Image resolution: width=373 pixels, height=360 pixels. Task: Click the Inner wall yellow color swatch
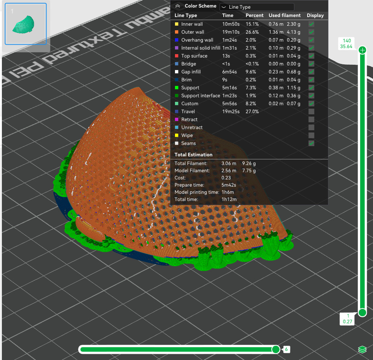tap(176, 24)
